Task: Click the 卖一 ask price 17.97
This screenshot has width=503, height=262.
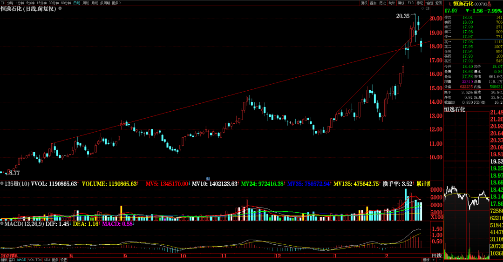Action: (468, 37)
